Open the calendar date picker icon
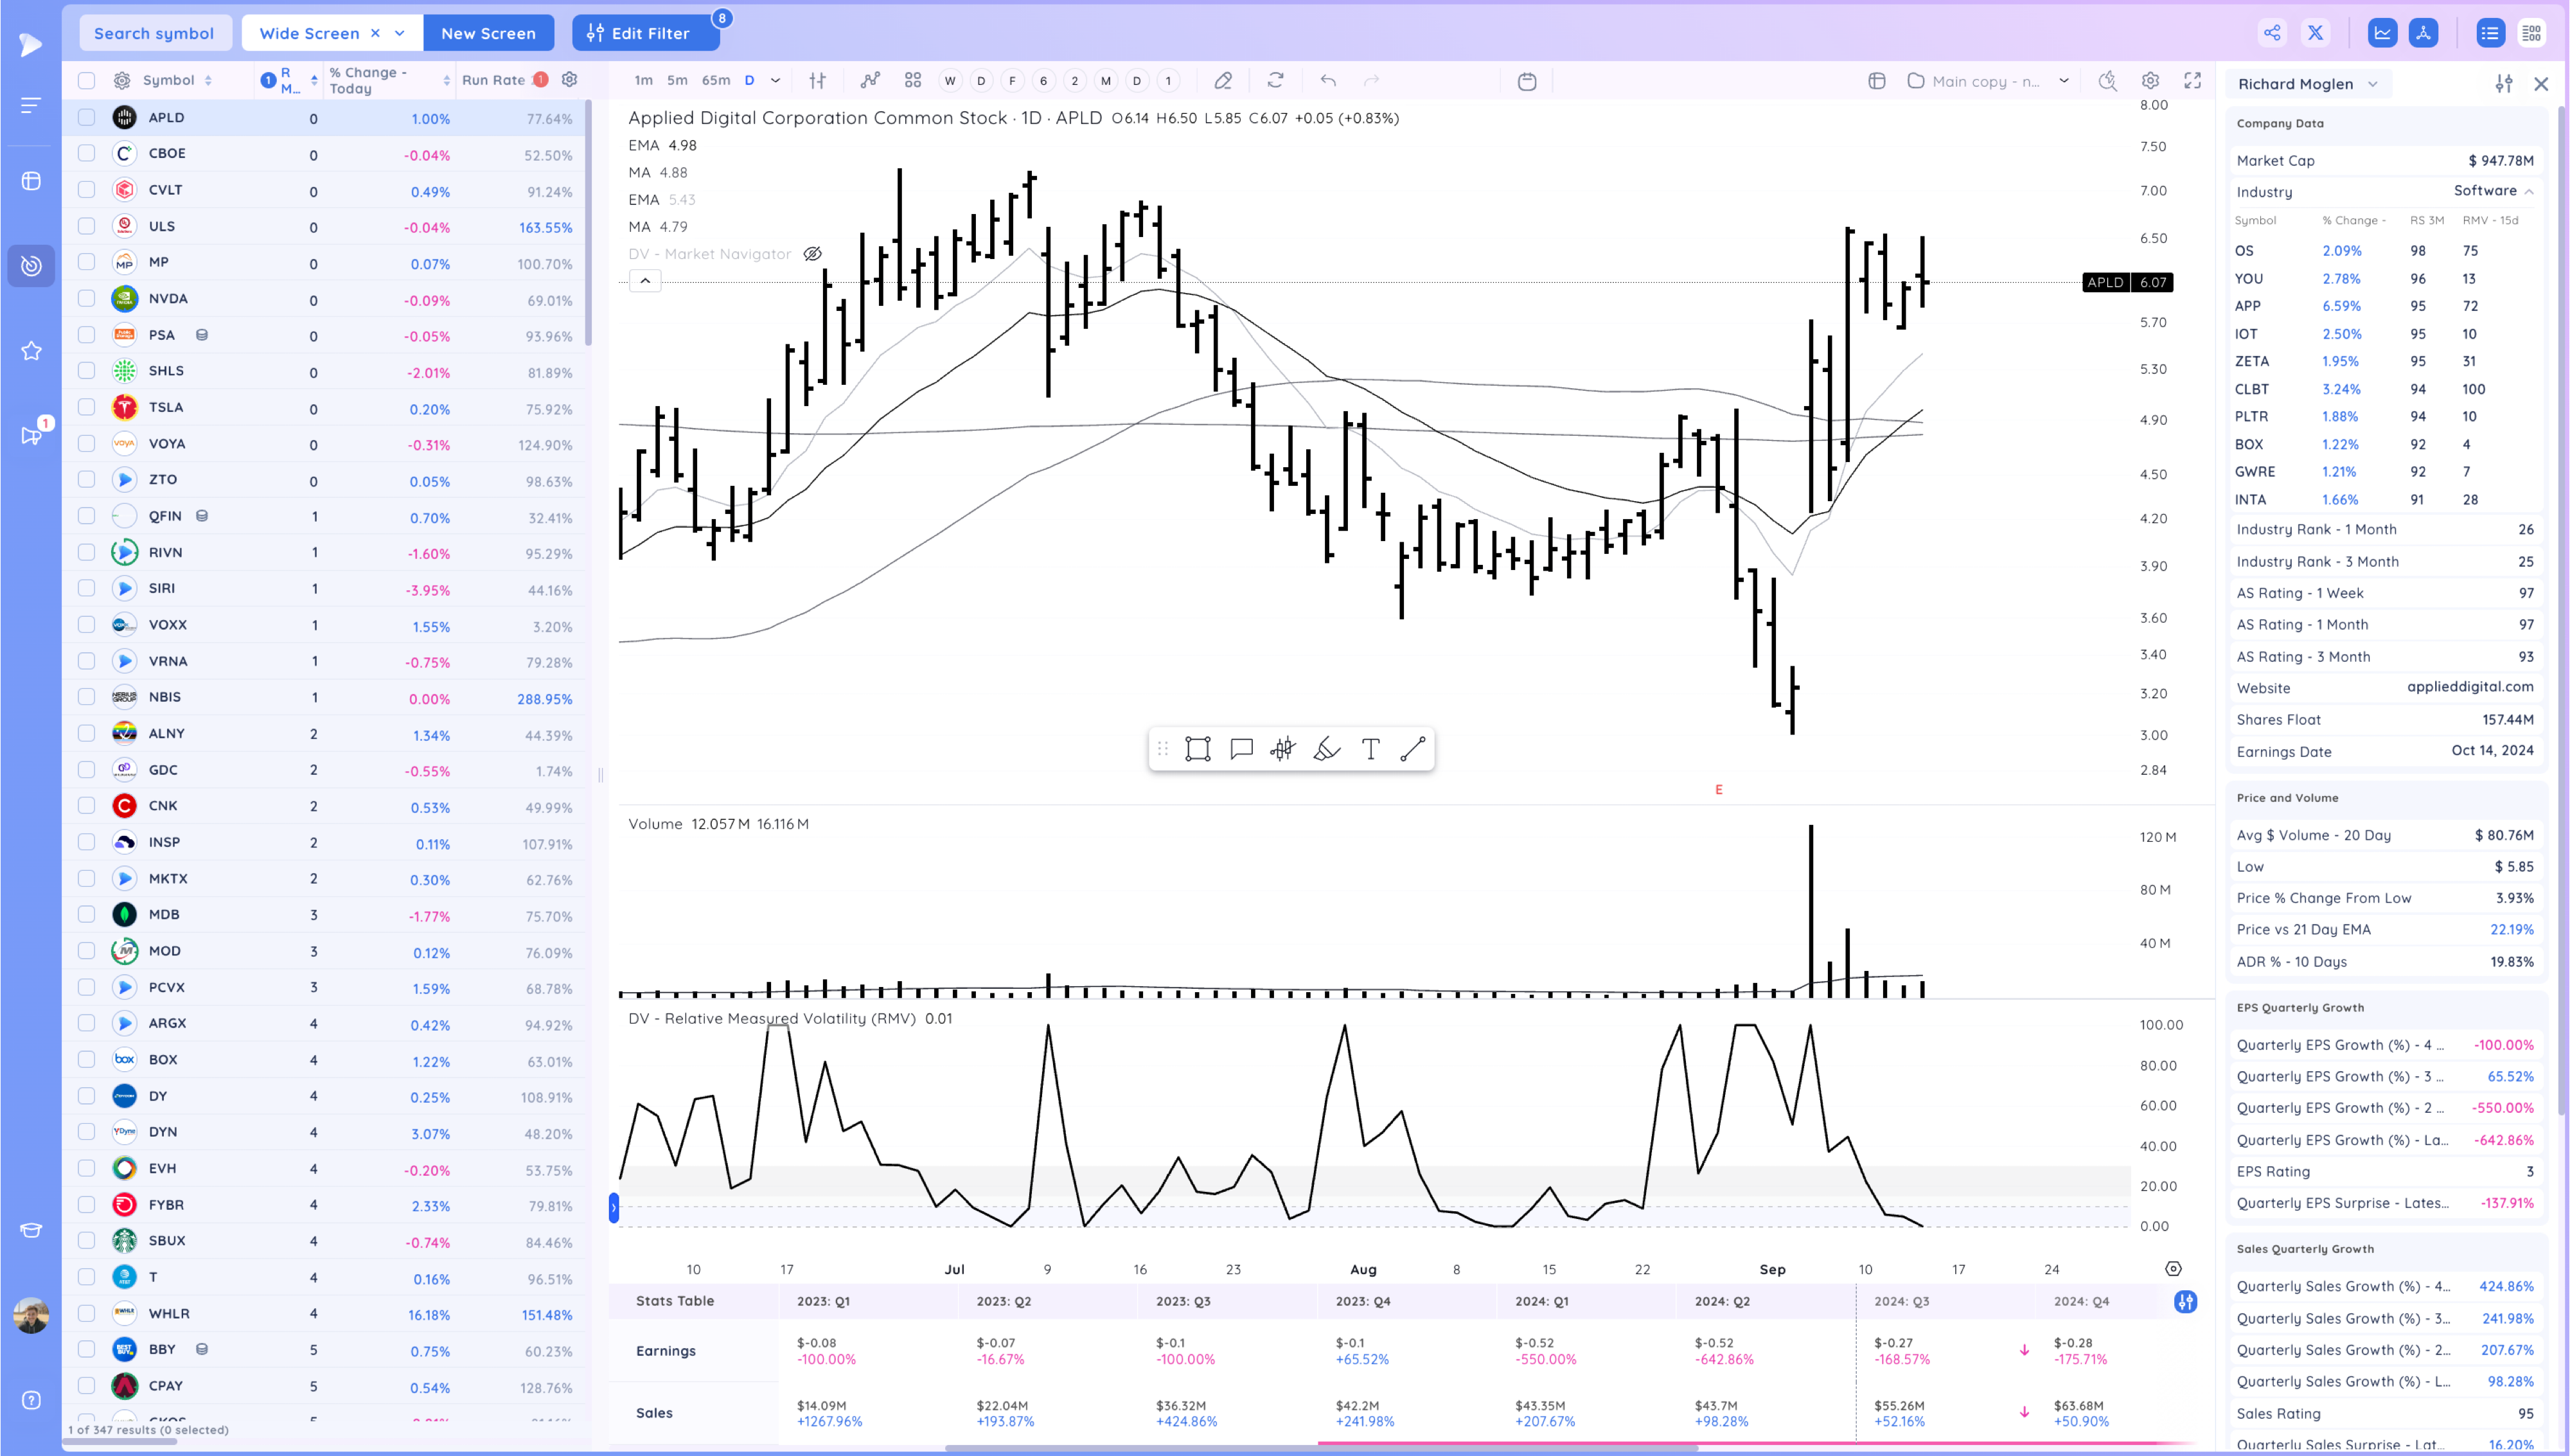The width and height of the screenshot is (2570, 1456). coord(1527,81)
